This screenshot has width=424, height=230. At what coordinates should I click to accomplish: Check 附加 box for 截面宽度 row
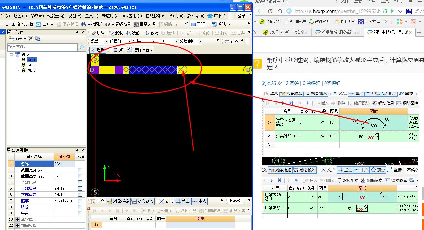pos(80,170)
